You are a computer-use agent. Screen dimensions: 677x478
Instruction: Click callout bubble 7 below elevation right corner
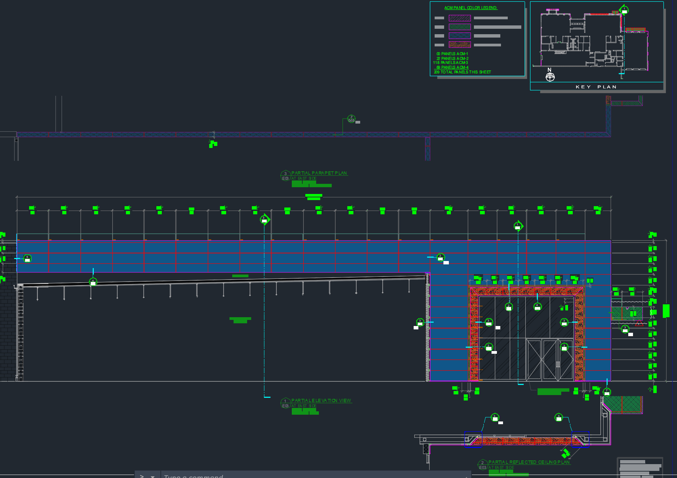point(607,392)
